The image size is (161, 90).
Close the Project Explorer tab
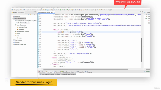point(24,12)
